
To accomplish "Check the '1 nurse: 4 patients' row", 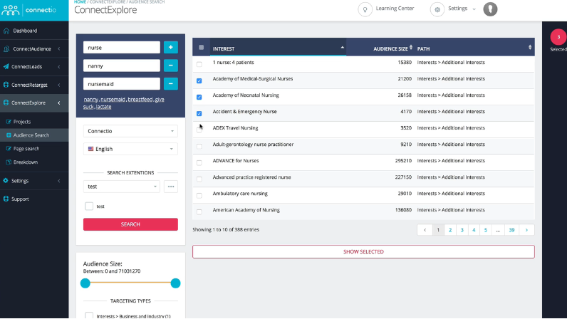I will point(199,64).
